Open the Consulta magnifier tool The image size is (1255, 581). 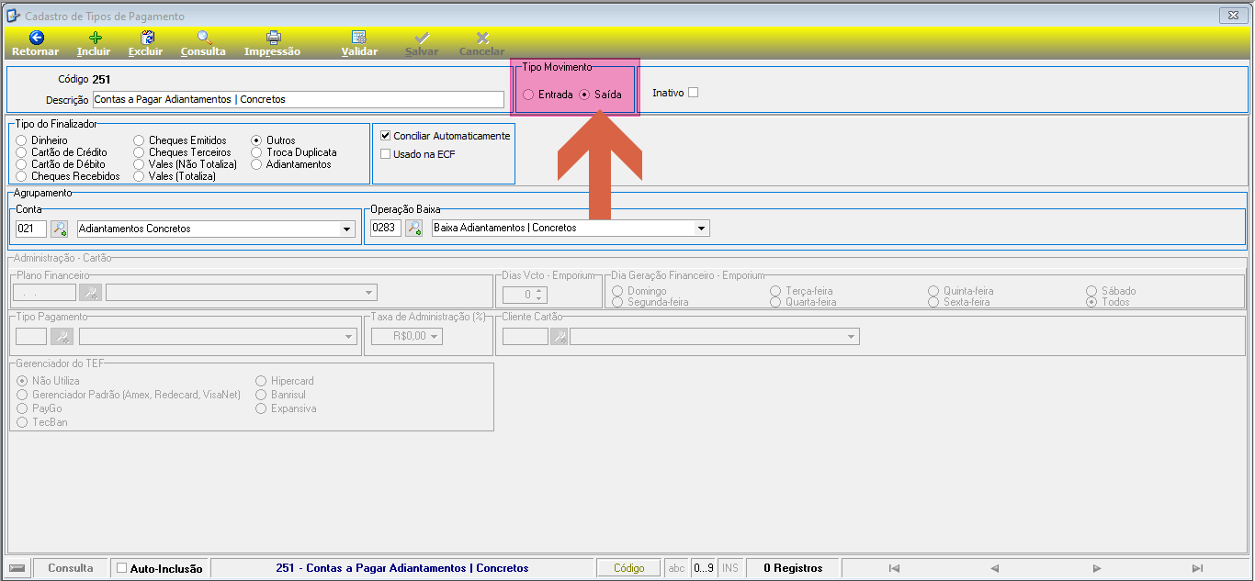pos(204,38)
